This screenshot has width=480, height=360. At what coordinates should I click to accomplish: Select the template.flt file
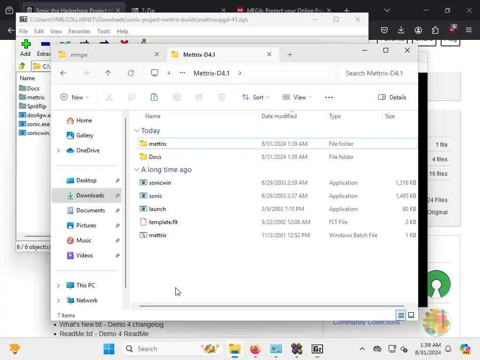coord(277,222)
